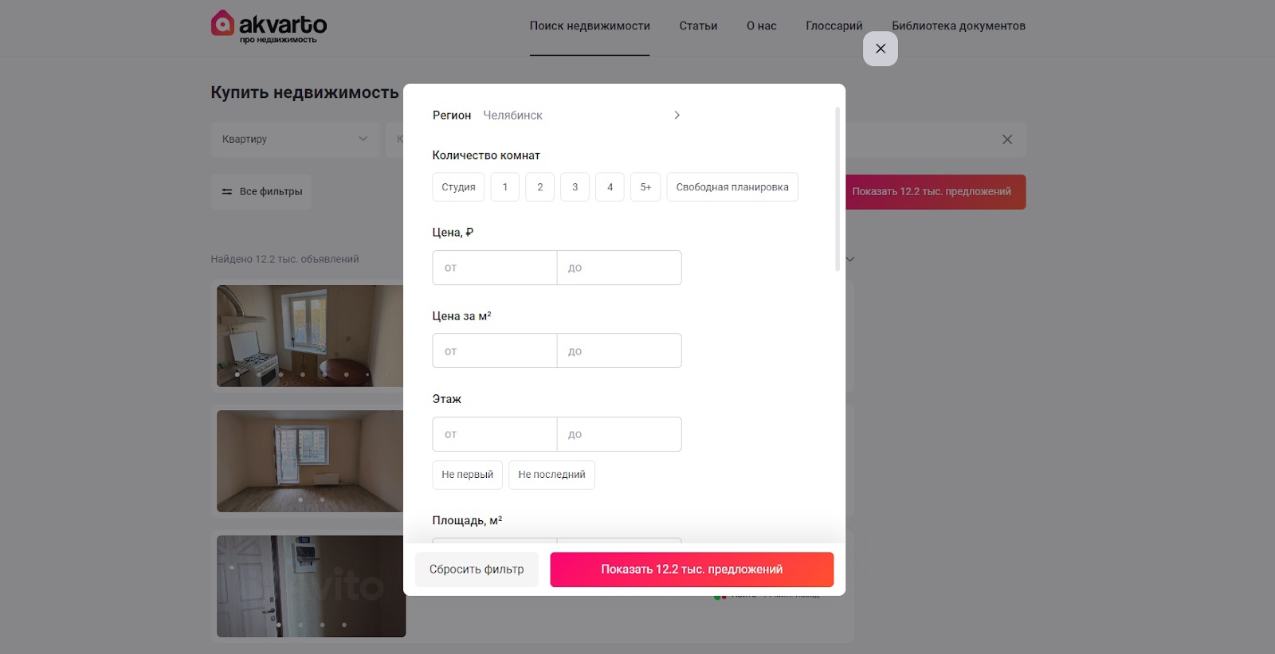Toggle the 5+ rooms option

(645, 187)
